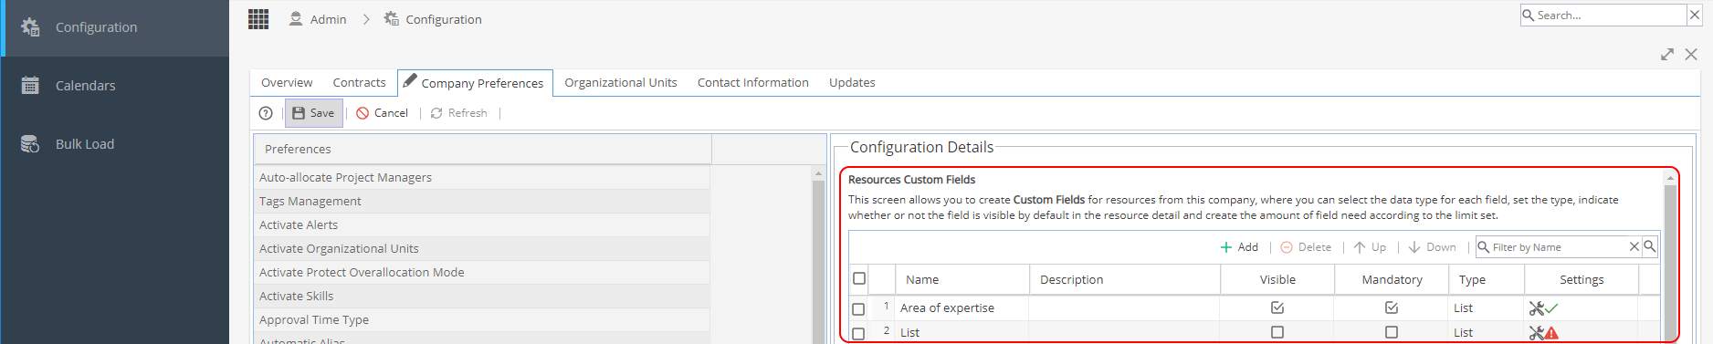The image size is (1713, 344).
Task: Refresh the preferences view
Action: 459,113
